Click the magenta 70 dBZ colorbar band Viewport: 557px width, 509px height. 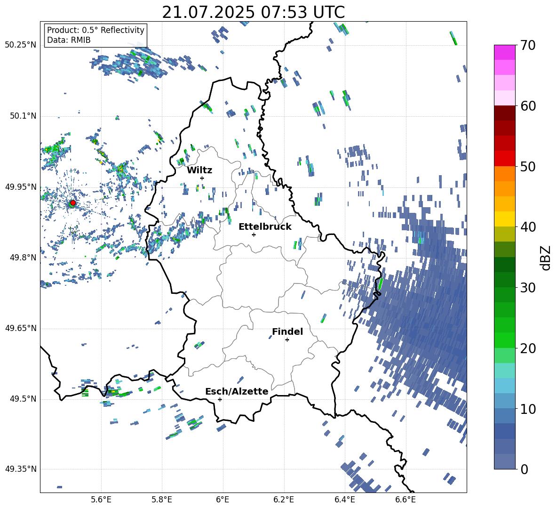click(504, 52)
